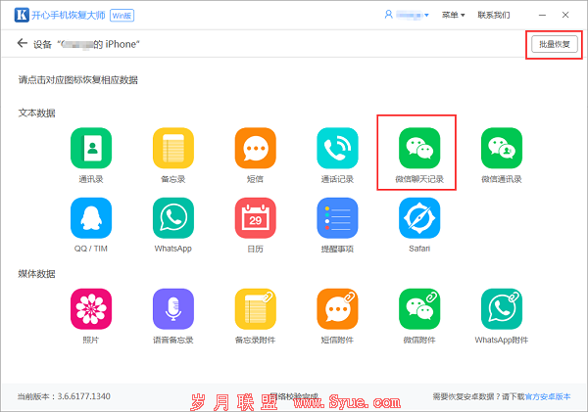588x412 pixels.
Task: Click the 文本数据 section heading
Action: point(37,114)
